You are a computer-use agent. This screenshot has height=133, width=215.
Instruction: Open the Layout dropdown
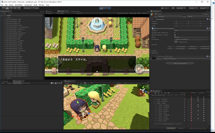point(204,8)
